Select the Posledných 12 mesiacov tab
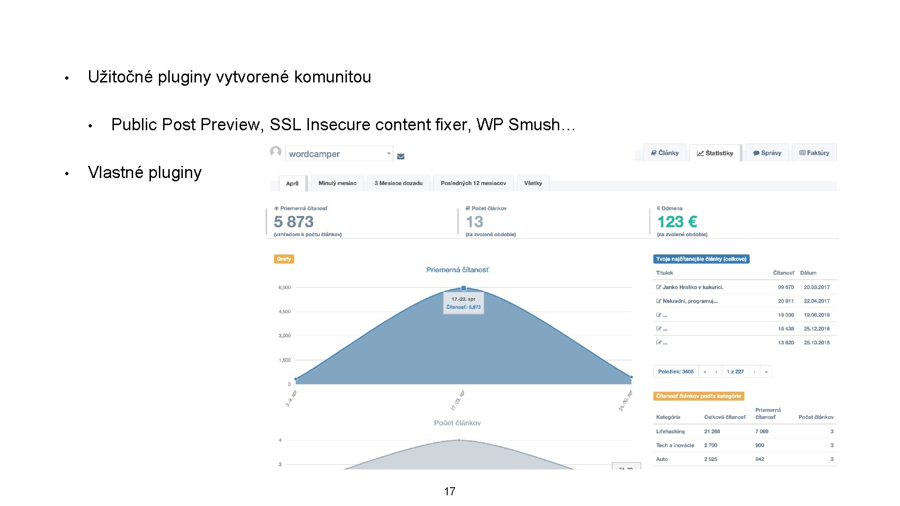The image size is (900, 506). click(473, 183)
